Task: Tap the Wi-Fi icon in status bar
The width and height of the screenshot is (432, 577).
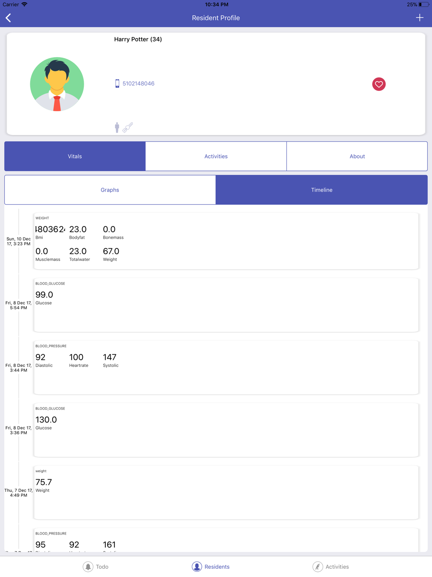Action: coord(24,4)
